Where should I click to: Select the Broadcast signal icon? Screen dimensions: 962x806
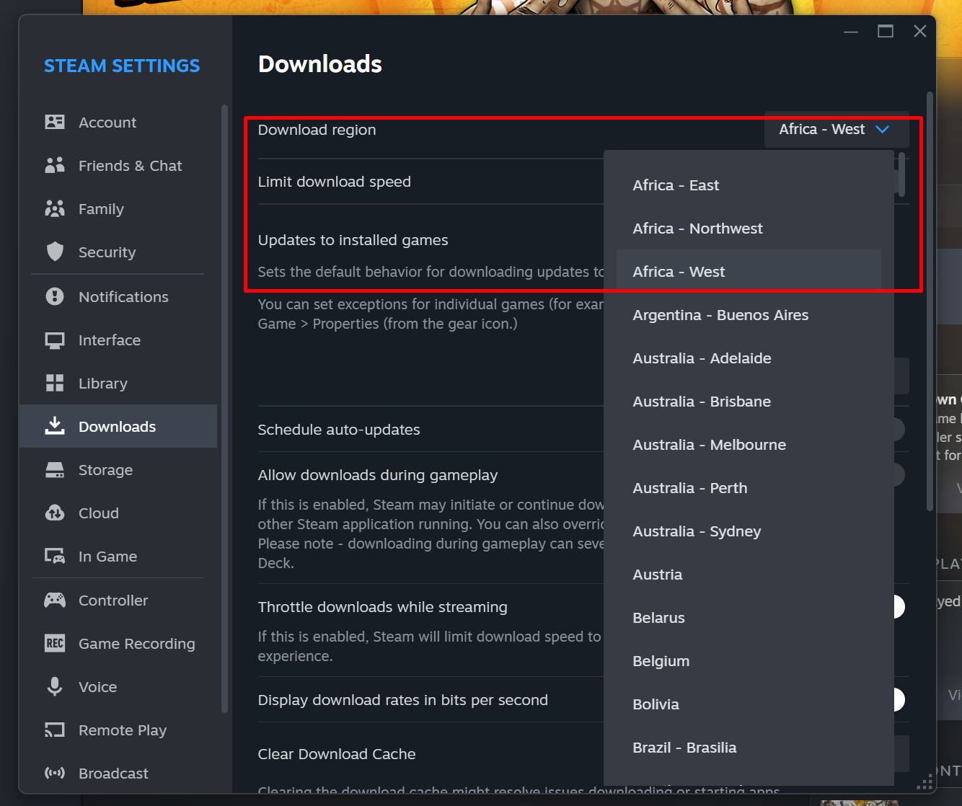tap(55, 773)
